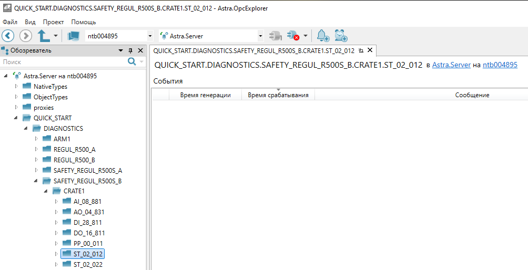
Task: Click the connect plug icon
Action: tap(275, 36)
